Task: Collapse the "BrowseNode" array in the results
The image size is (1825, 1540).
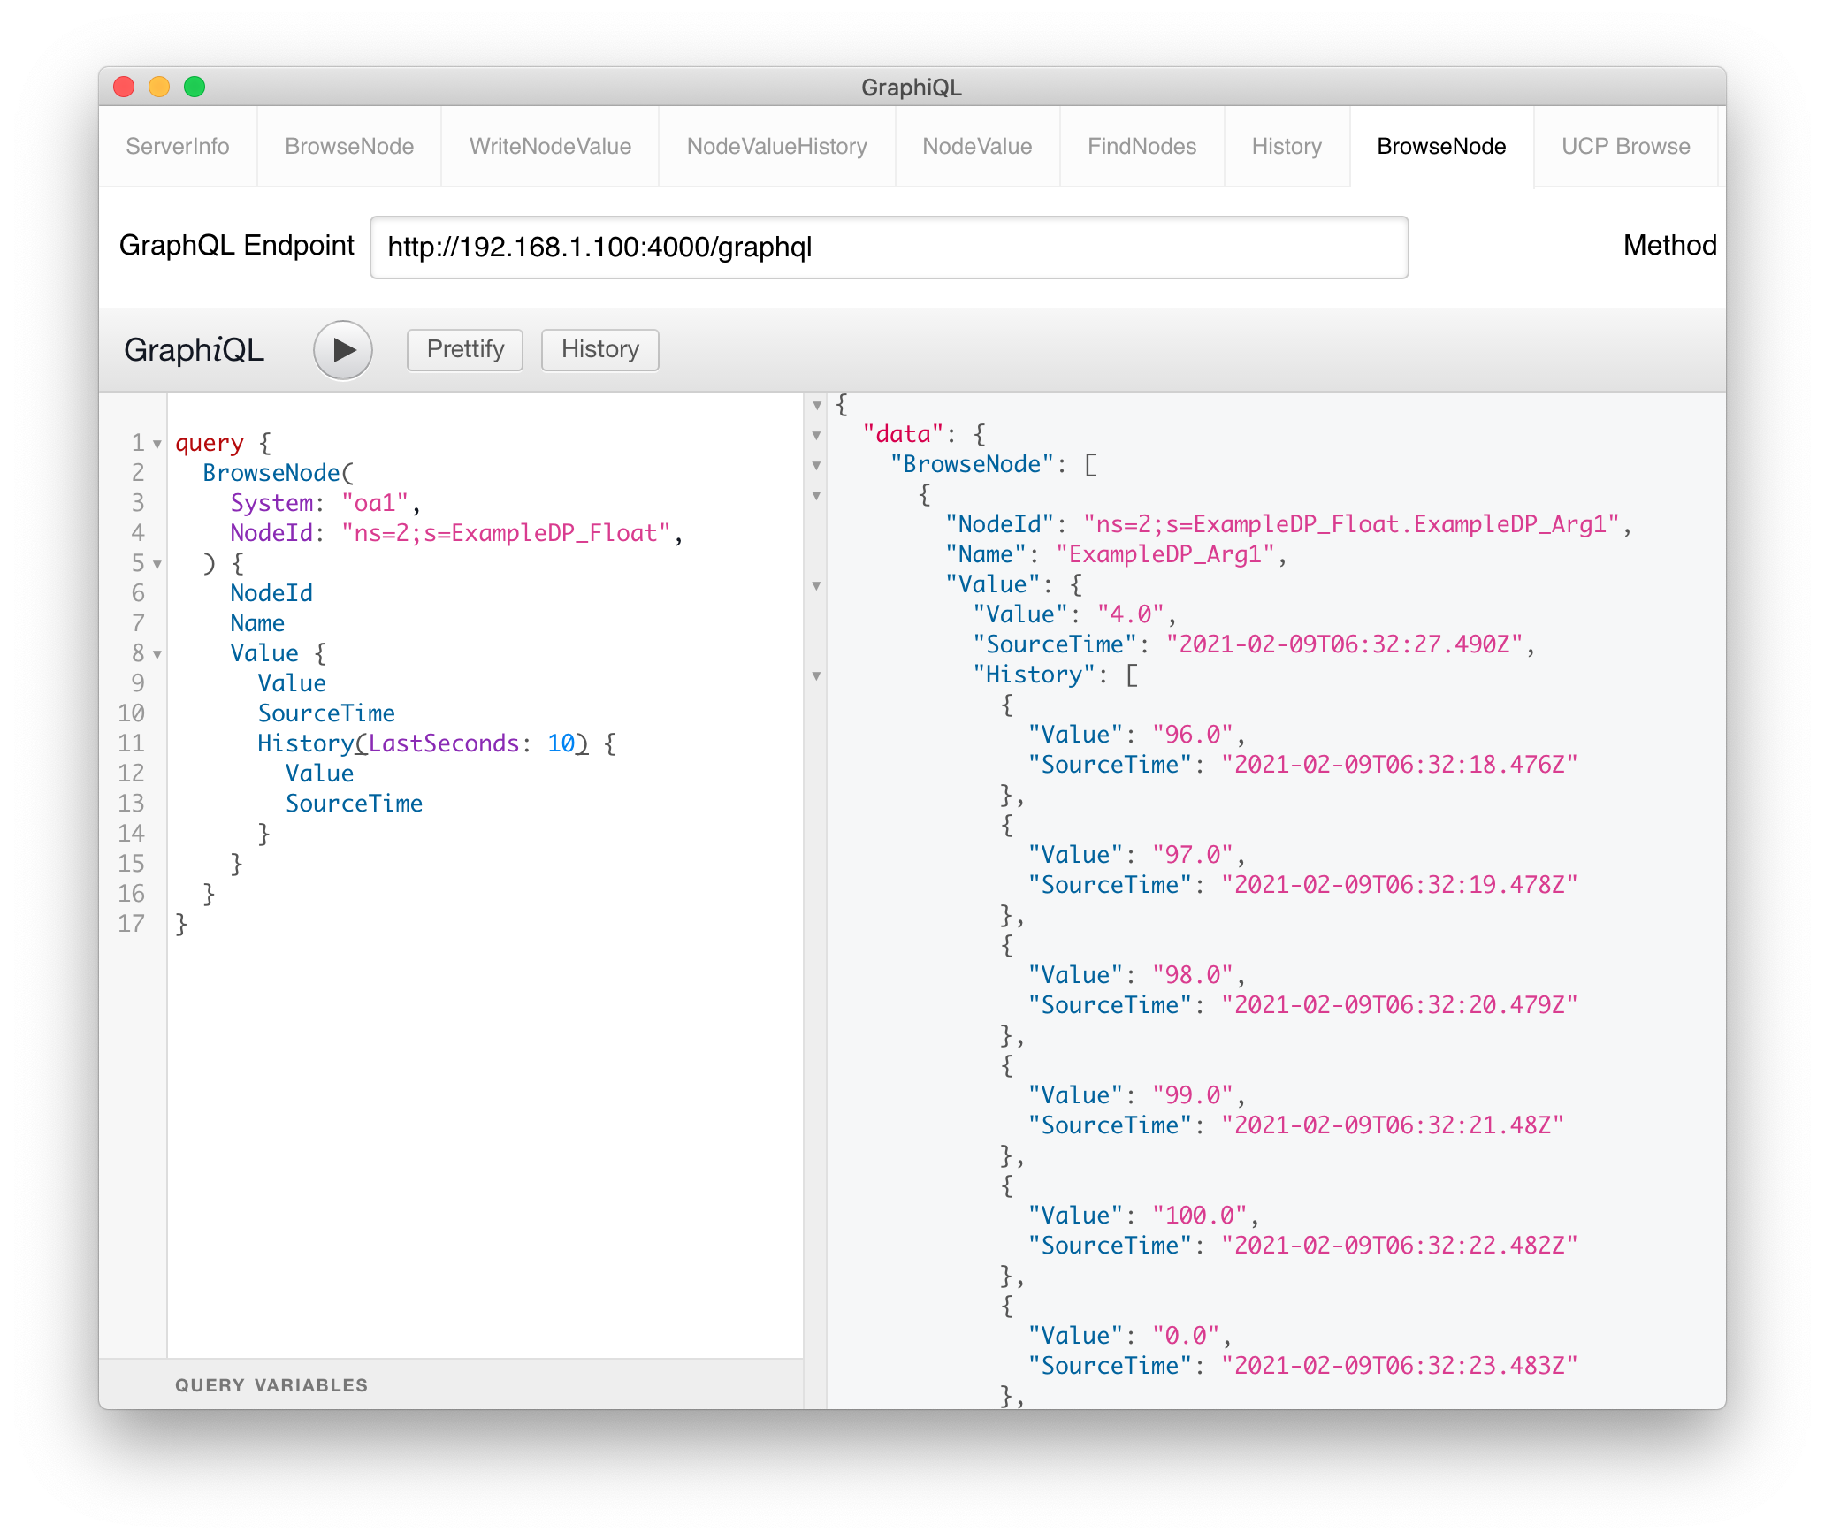Action: 817,466
